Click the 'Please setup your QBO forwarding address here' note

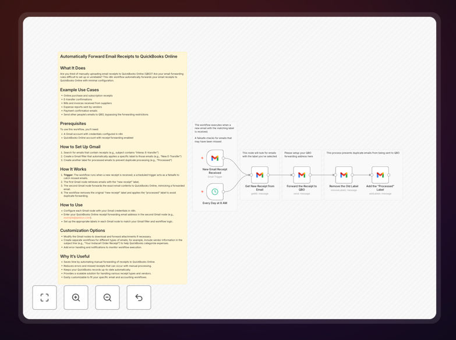tap(299, 155)
